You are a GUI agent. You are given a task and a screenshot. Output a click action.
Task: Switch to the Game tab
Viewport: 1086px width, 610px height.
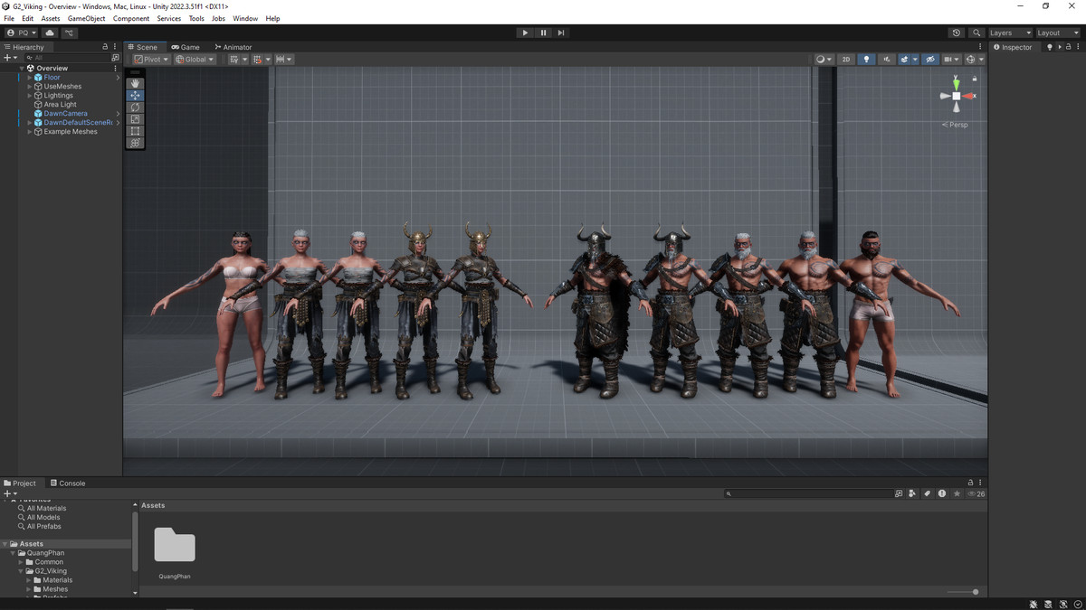pyautogui.click(x=186, y=47)
